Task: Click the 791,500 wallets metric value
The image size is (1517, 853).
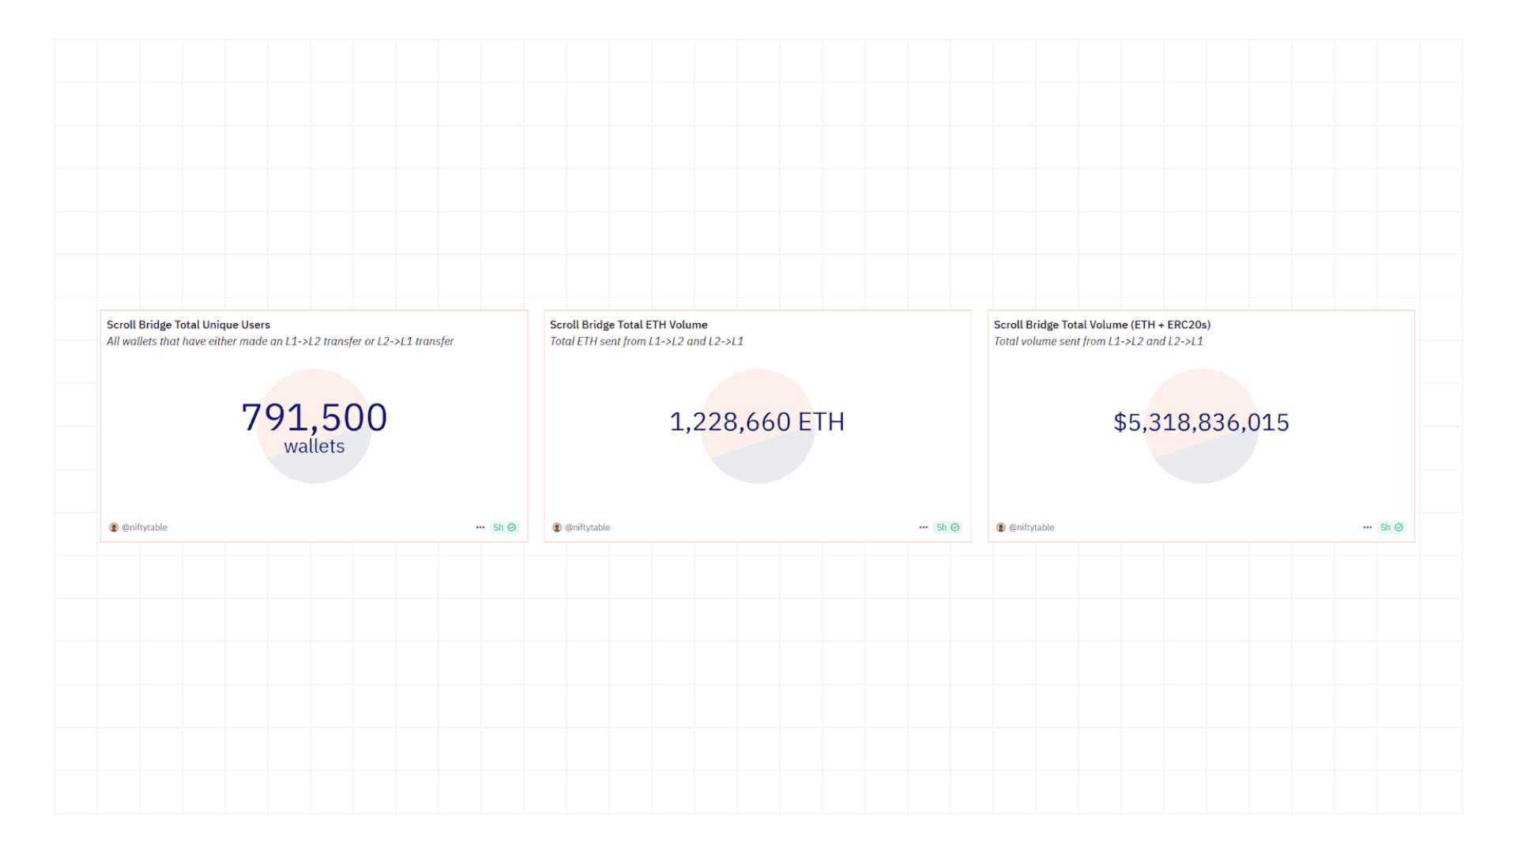Action: pos(313,417)
